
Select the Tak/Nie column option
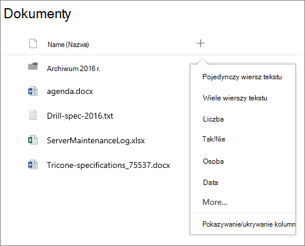tap(214, 139)
